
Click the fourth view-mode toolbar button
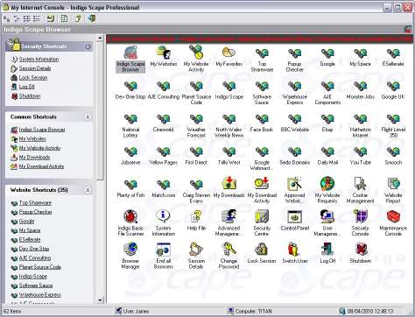(37, 19)
